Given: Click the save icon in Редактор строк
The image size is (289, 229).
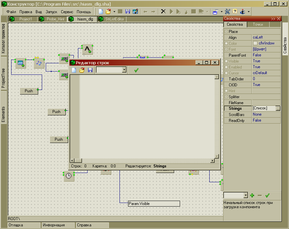Looking at the screenshot, I should 90,70.
